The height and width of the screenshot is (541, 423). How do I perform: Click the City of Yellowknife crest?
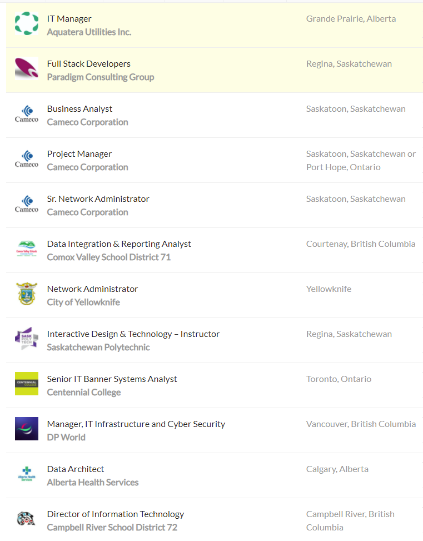pos(26,294)
